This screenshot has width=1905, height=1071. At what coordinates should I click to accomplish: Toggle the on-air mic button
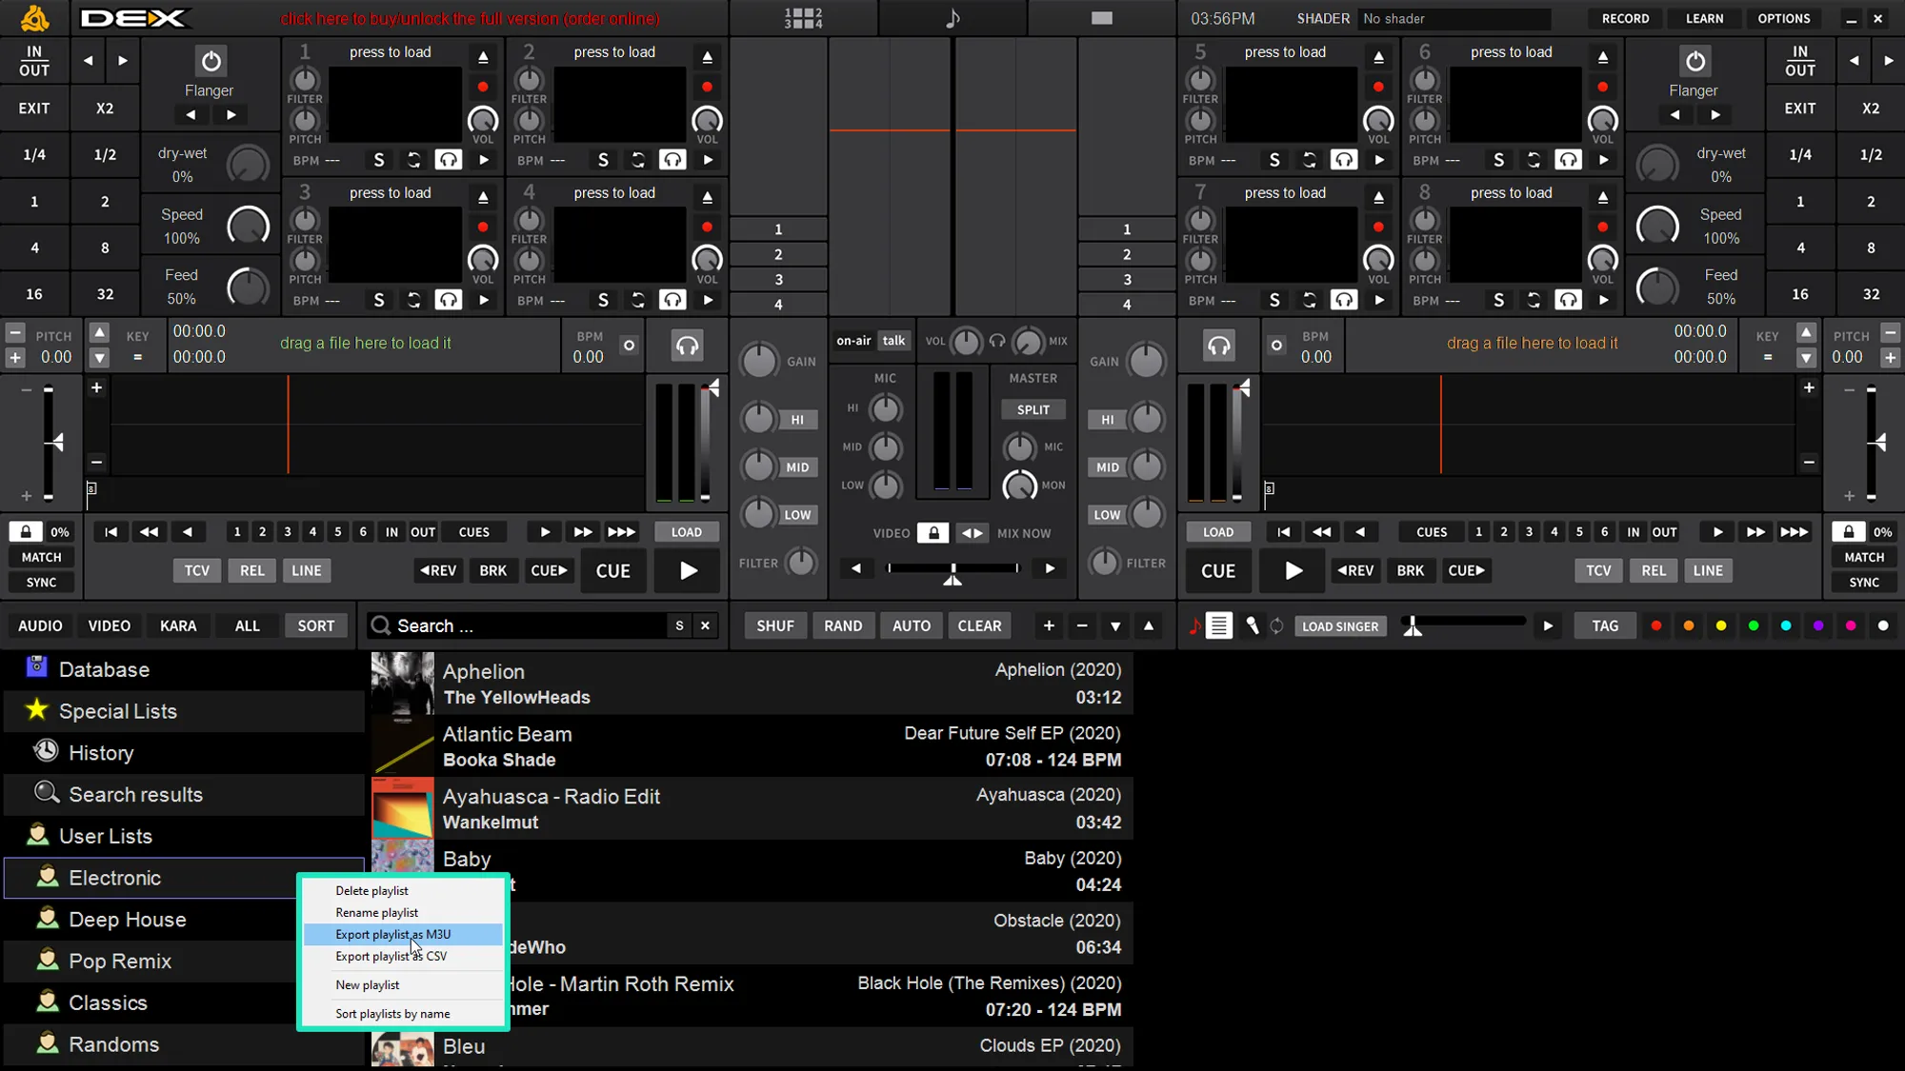(852, 341)
